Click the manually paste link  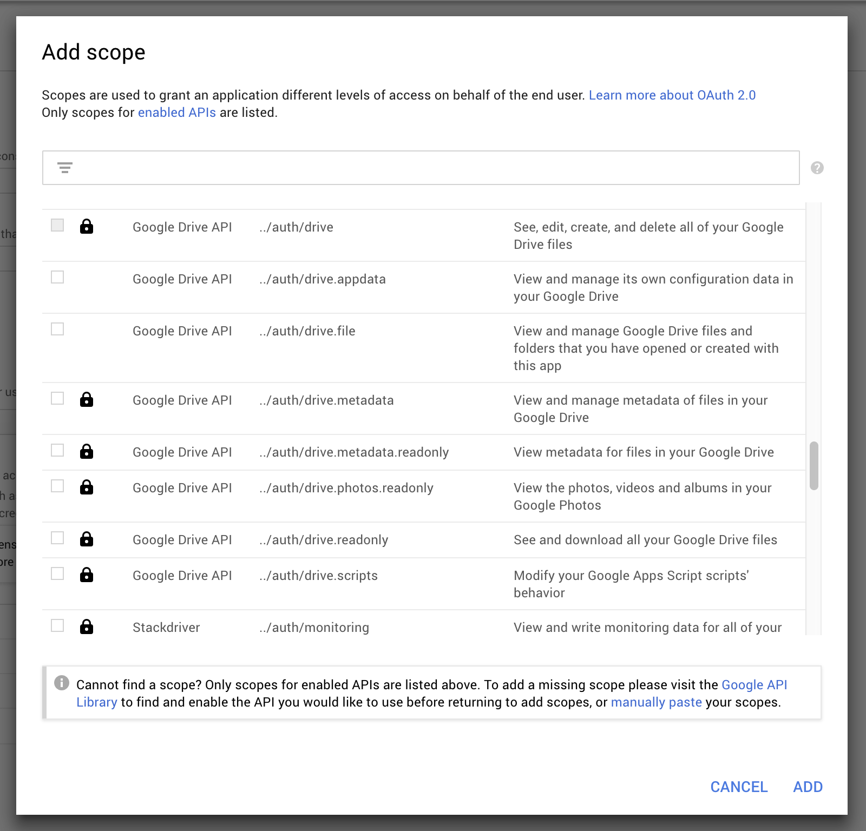pyautogui.click(x=656, y=702)
